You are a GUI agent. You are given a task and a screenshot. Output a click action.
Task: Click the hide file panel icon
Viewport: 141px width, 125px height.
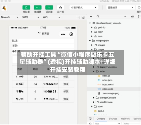[x=139, y=16]
